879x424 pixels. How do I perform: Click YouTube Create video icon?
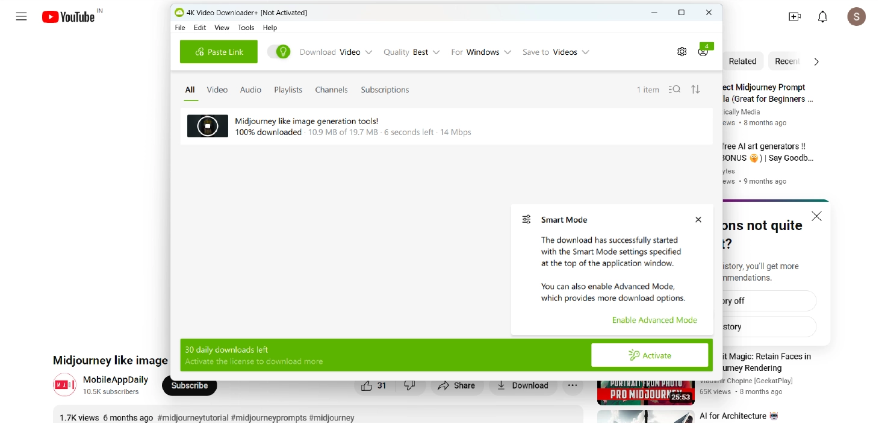pyautogui.click(x=795, y=17)
